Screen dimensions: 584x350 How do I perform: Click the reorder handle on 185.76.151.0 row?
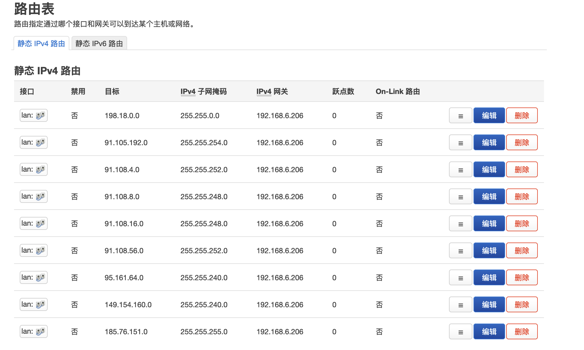[x=460, y=332]
